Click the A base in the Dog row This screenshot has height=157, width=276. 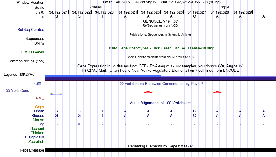(79, 124)
